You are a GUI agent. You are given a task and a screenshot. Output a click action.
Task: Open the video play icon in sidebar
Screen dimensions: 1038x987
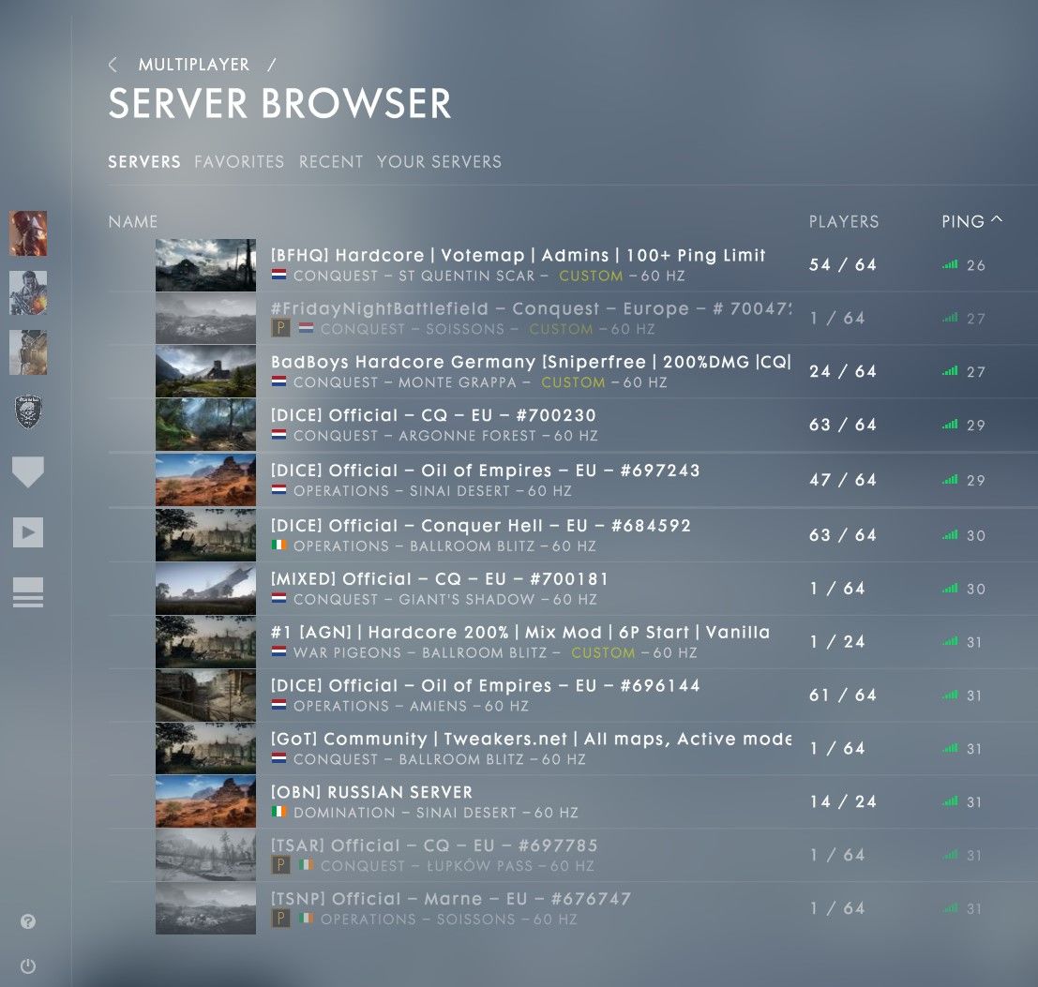coord(28,531)
